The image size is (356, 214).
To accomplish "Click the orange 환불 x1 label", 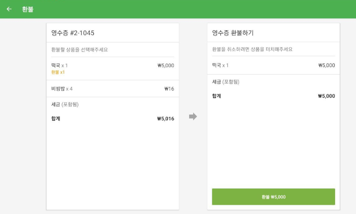I will [58, 72].
